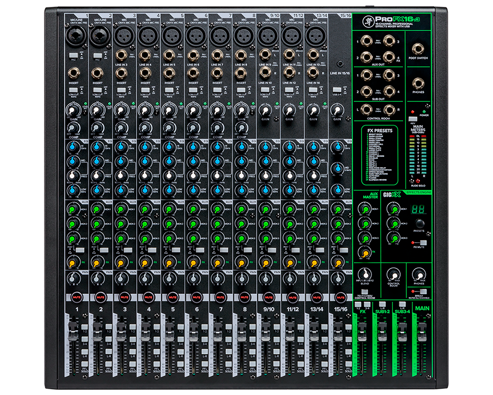Click channel 2 HI EQ knob
This screenshot has width=493, height=395.
[97, 147]
